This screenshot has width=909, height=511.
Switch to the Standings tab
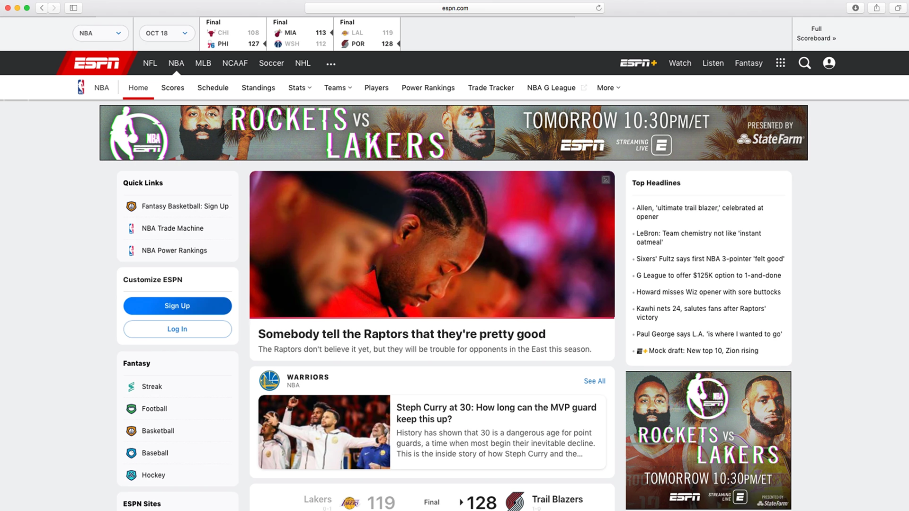(258, 88)
